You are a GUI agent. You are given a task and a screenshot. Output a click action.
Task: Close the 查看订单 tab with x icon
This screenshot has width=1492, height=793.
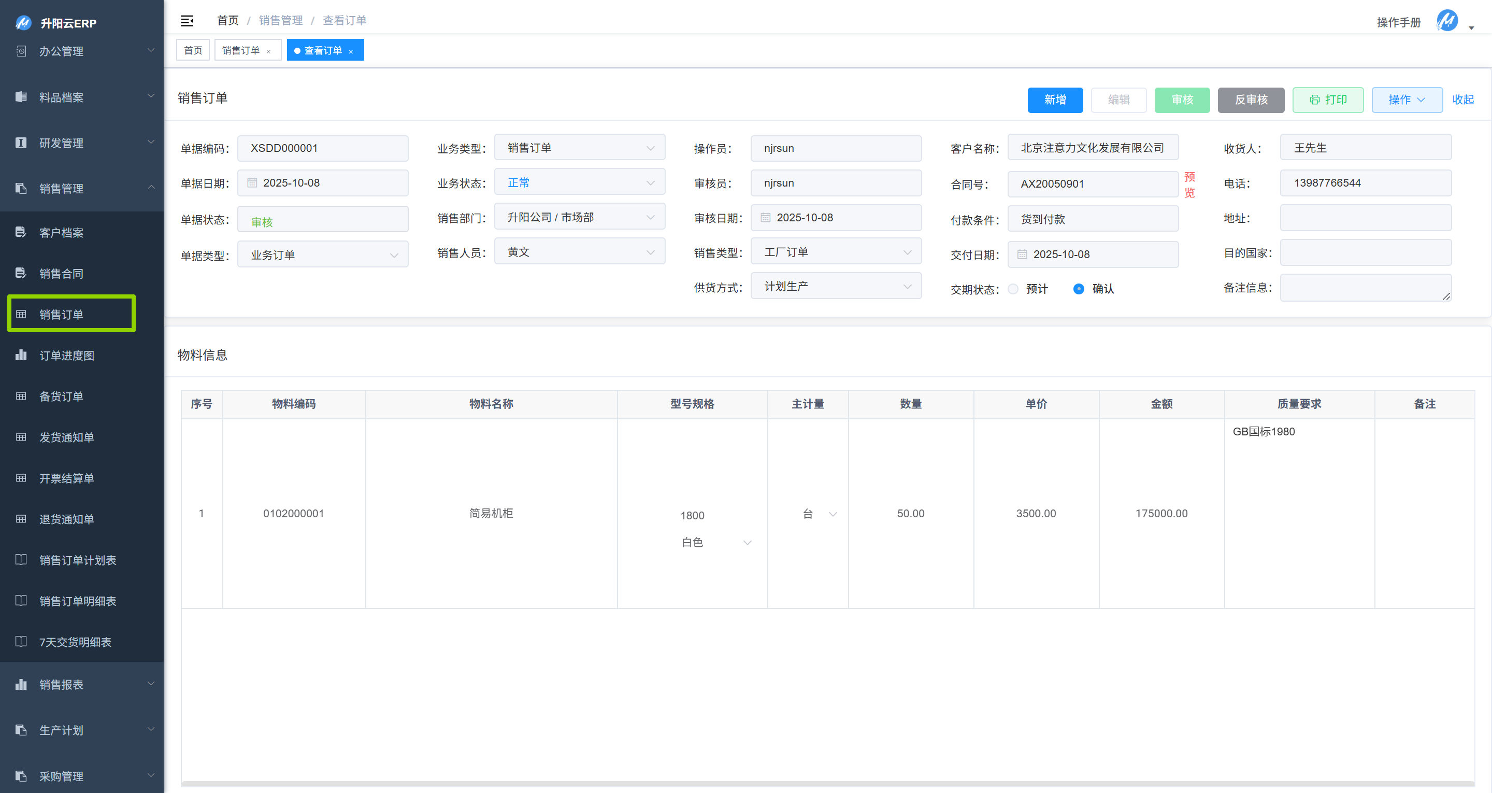pos(351,52)
